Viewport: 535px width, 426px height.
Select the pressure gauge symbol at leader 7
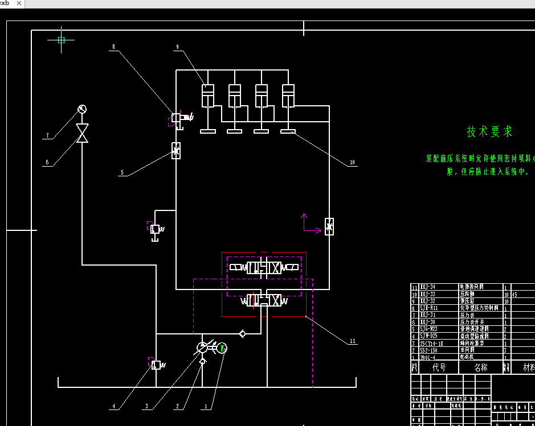tap(82, 109)
